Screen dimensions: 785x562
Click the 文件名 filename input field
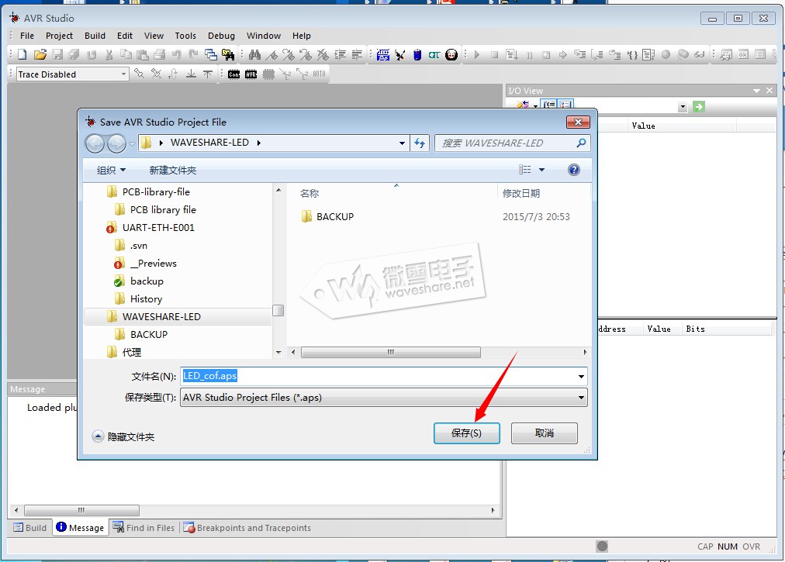click(380, 376)
